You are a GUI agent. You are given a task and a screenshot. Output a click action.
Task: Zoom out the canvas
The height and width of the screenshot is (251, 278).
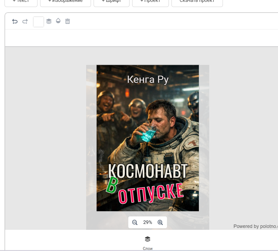click(x=135, y=222)
